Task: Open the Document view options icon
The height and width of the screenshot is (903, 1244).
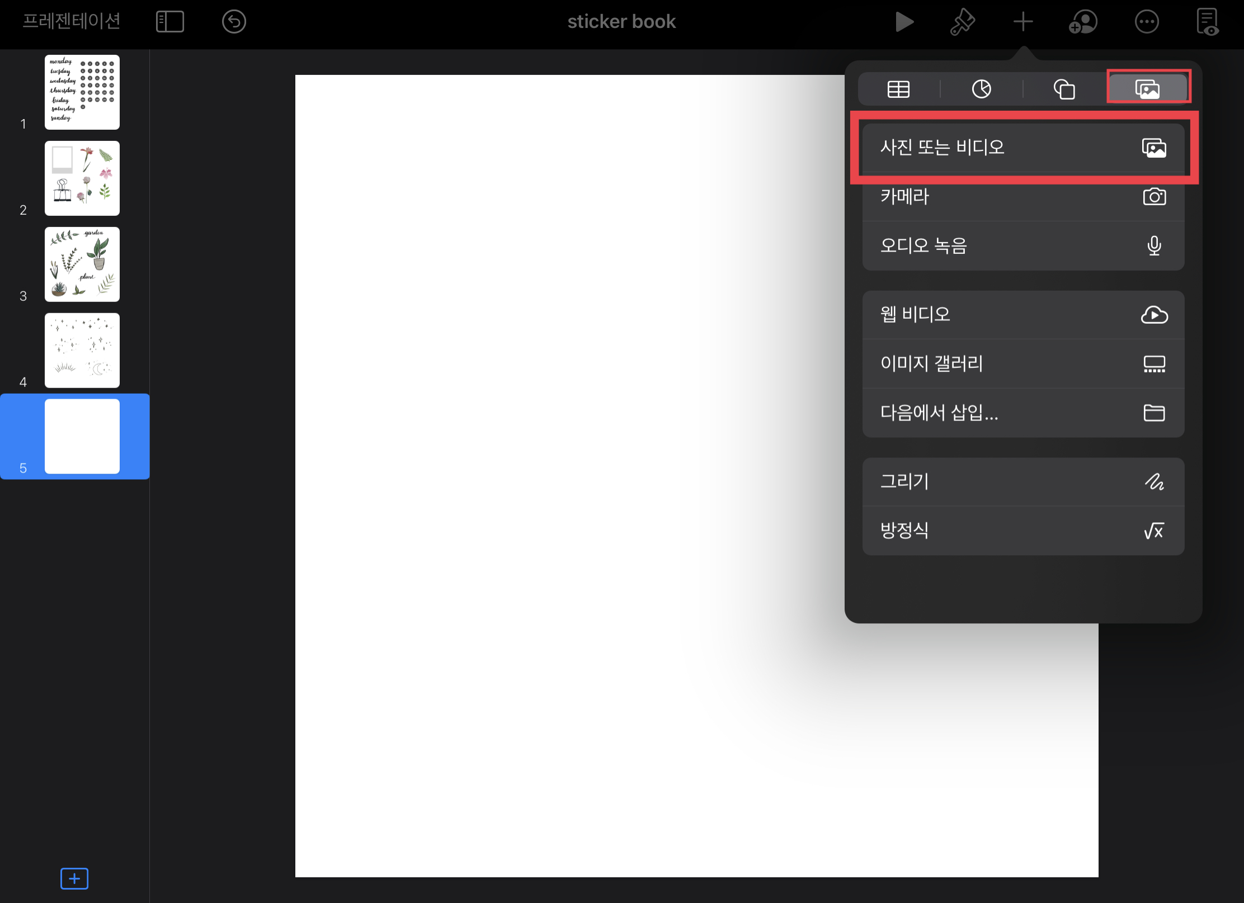Action: [x=1208, y=22]
